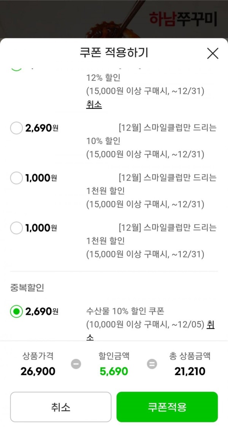Toggle the selected 수산물 10% 할인 쿠폰 radio
Image resolution: width=228 pixels, height=427 pixels.
pyautogui.click(x=16, y=311)
